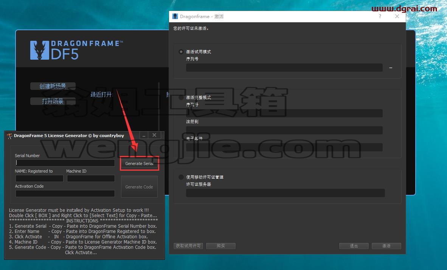Click instruction line '2. Enter Name'
This screenshot has width=447, height=270.
82,231
